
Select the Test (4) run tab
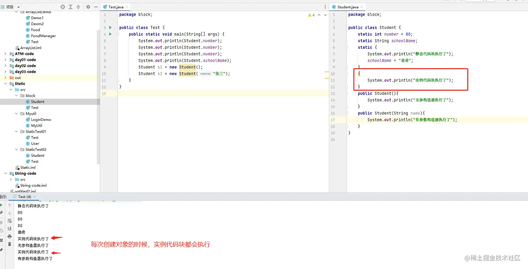click(24, 197)
